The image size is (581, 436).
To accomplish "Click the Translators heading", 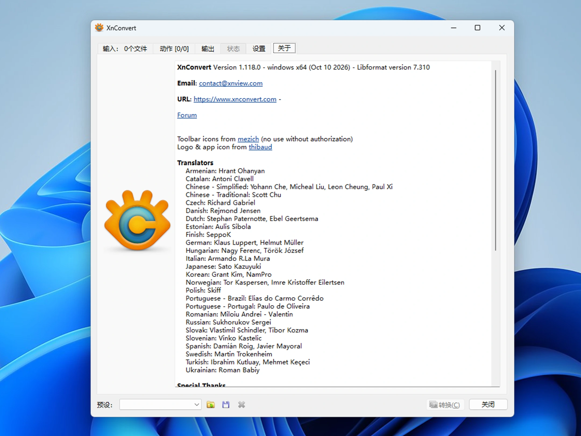I will point(195,163).
